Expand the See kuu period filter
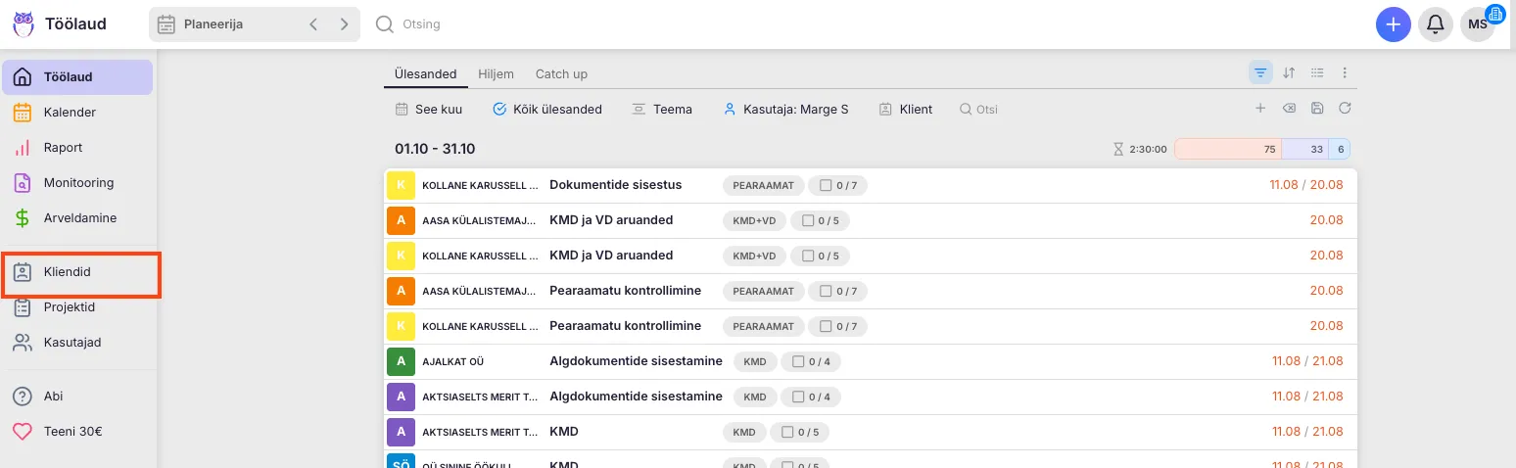This screenshot has width=1516, height=468. pyautogui.click(x=428, y=110)
